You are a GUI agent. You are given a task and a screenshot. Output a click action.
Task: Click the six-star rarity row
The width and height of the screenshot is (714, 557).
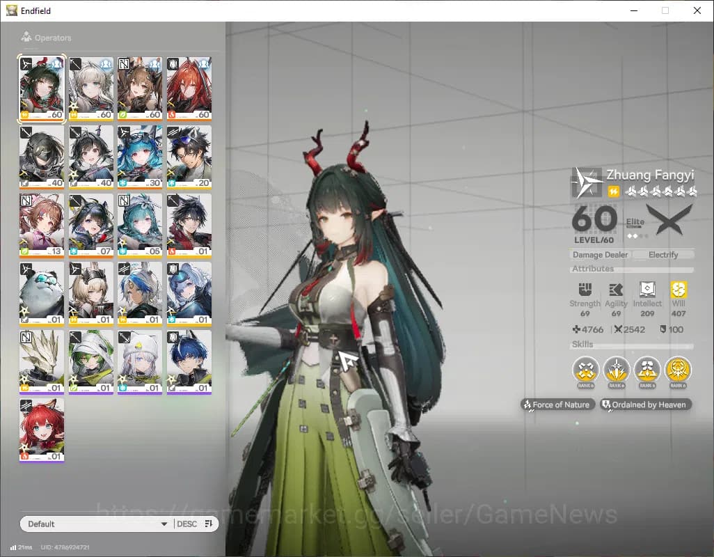tap(660, 191)
